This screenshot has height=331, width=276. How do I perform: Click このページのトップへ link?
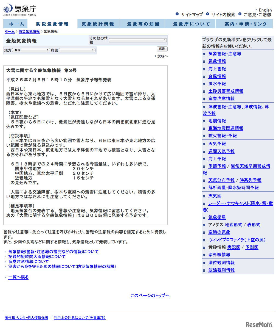[150, 296]
